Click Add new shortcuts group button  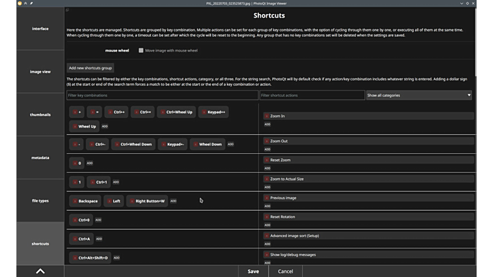pos(90,68)
